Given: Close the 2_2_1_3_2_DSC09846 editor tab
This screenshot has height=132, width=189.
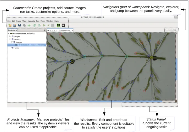Looking at the screenshot, I should [x=72, y=30].
